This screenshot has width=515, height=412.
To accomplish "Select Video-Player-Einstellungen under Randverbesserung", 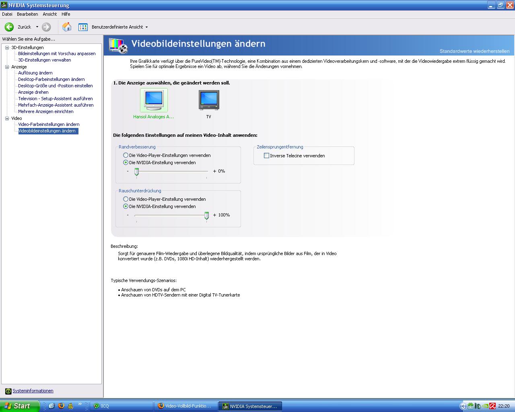I will point(126,155).
